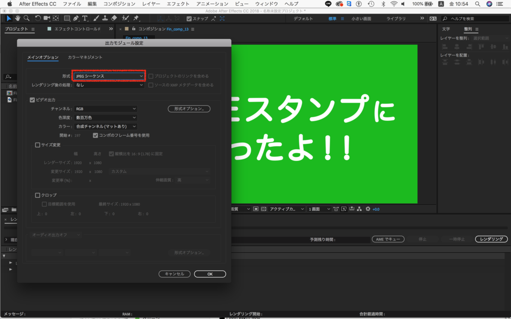
Task: Select the Pen tool
Action: tap(76, 18)
